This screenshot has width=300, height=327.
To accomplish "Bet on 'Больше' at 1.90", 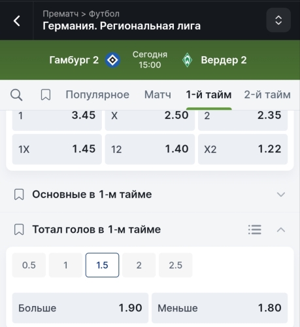I will coord(80,308).
